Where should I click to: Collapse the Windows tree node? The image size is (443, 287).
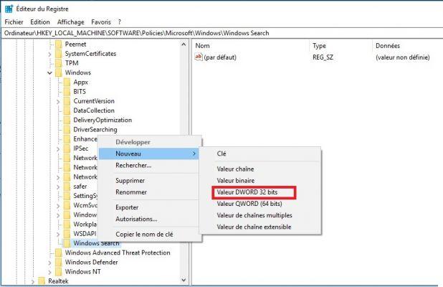click(x=49, y=73)
